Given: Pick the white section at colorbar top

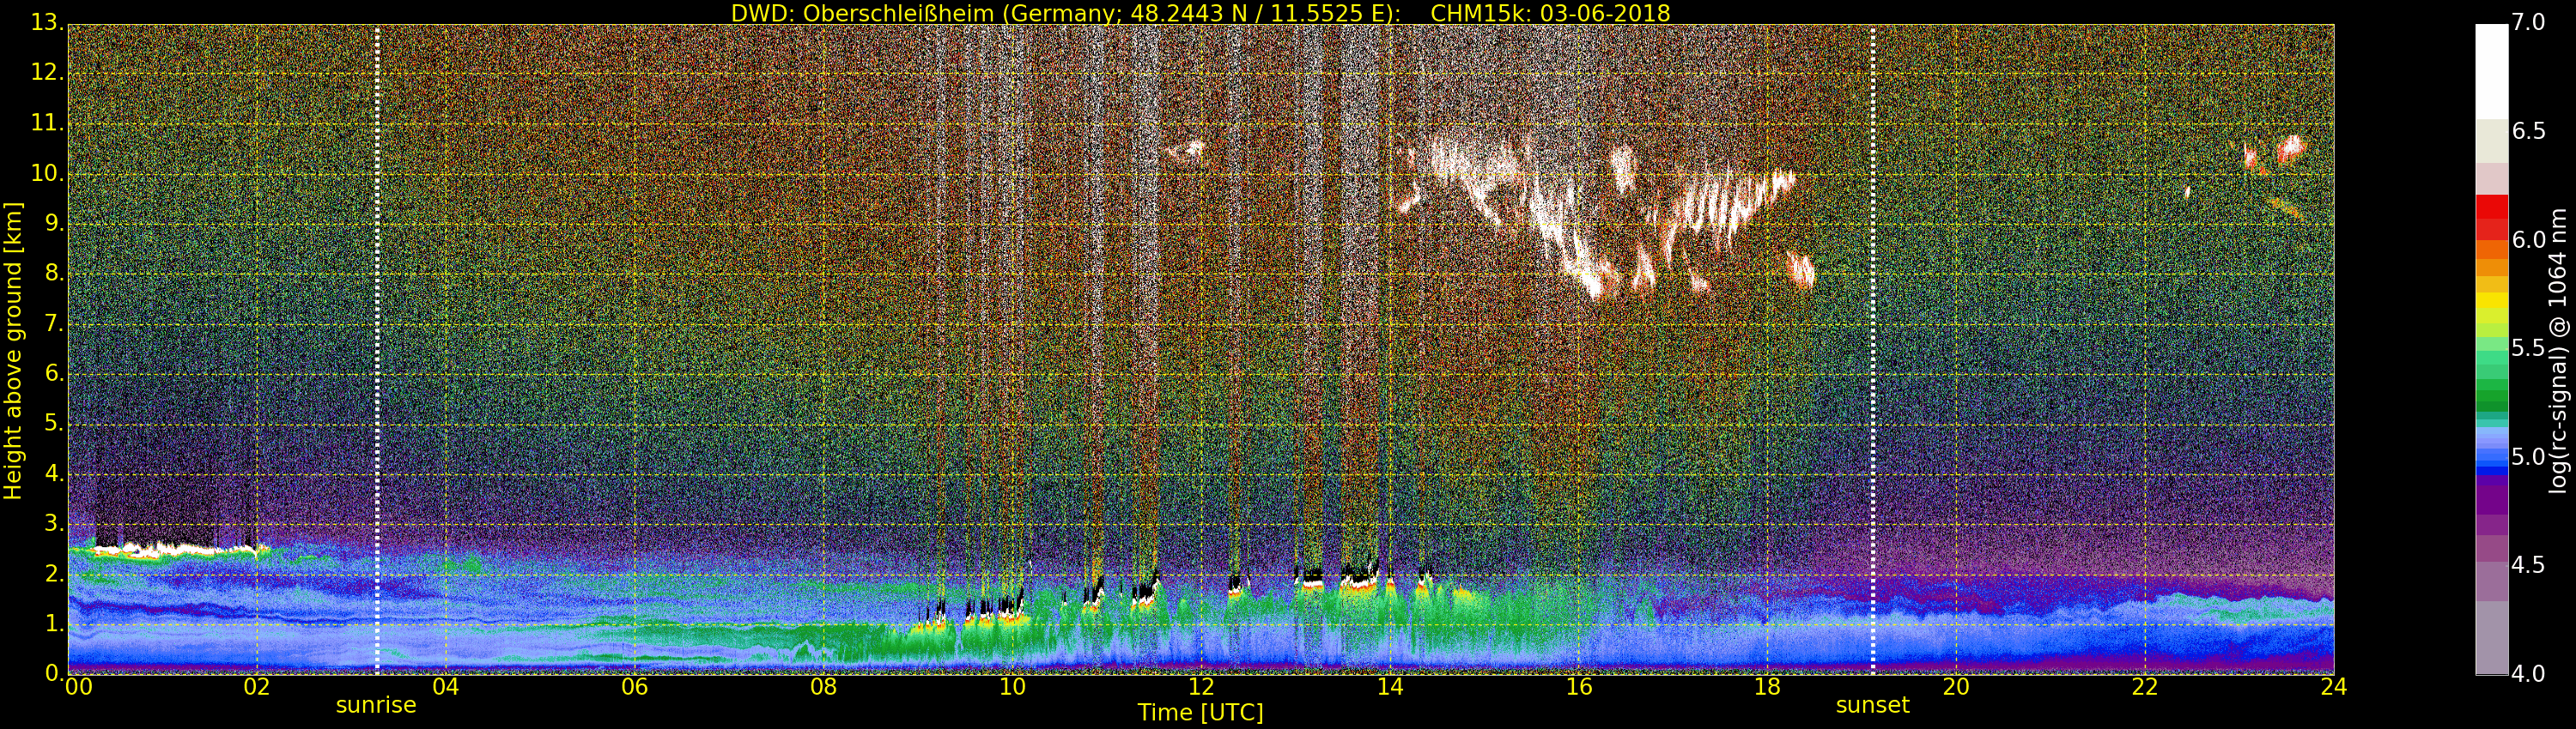Looking at the screenshot, I should (x=2491, y=70).
